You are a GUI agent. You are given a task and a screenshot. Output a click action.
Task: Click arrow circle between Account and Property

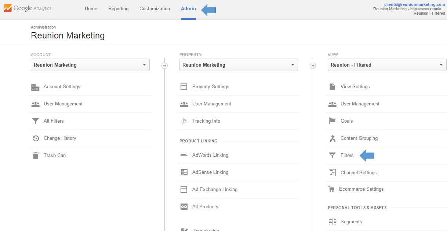(x=164, y=66)
